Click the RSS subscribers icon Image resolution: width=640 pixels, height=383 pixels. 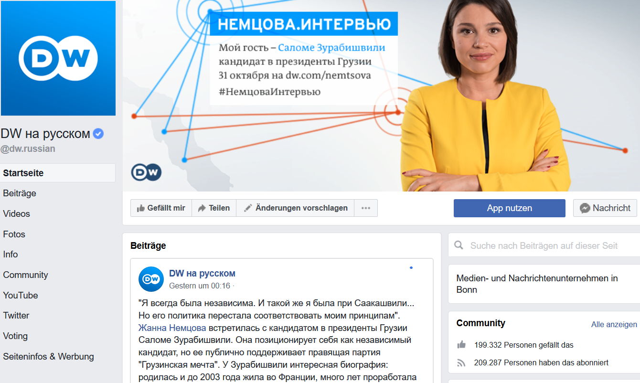pyautogui.click(x=461, y=362)
